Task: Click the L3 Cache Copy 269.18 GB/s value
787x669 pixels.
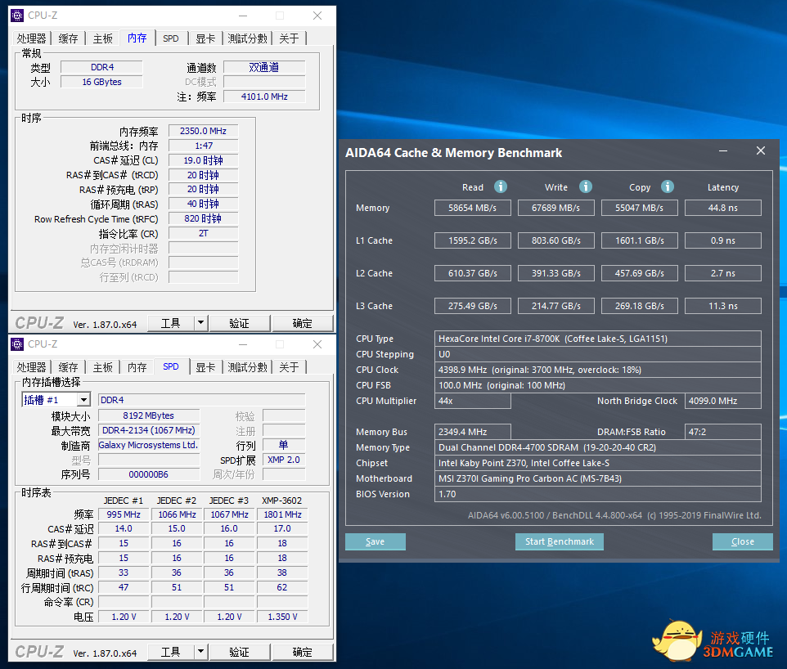Action: (x=640, y=306)
